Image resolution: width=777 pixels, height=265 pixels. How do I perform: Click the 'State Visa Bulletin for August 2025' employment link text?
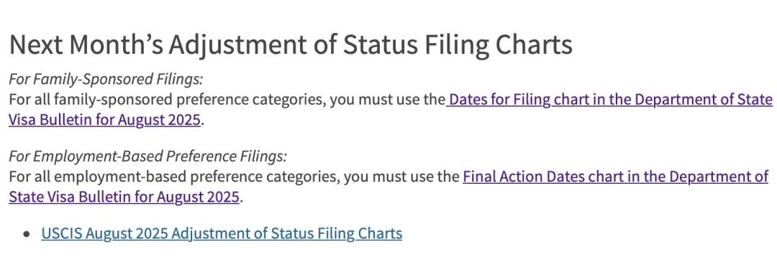(124, 197)
